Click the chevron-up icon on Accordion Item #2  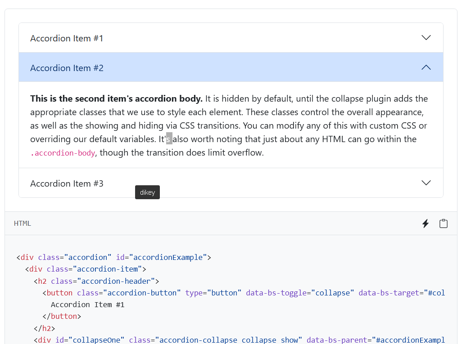point(426,67)
